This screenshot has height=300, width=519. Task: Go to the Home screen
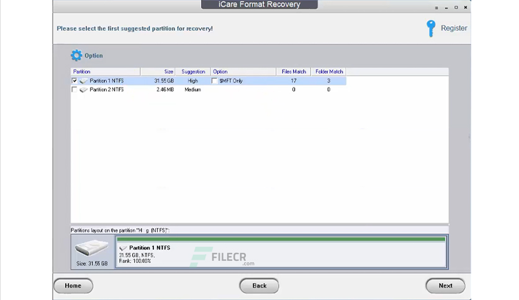click(x=73, y=286)
